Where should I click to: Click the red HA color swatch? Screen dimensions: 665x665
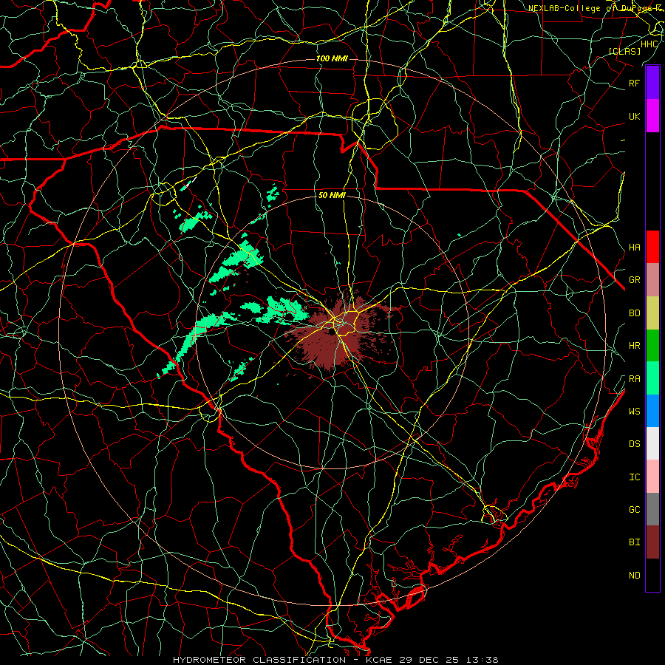pos(652,247)
